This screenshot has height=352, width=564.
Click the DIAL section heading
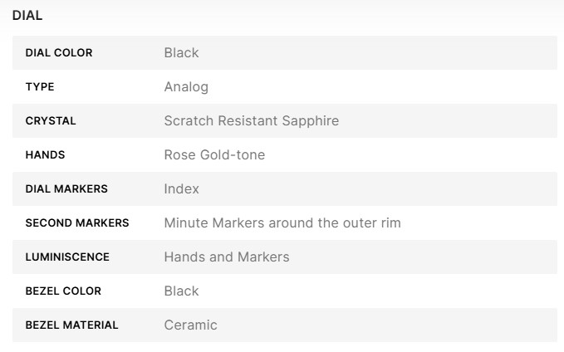(27, 15)
